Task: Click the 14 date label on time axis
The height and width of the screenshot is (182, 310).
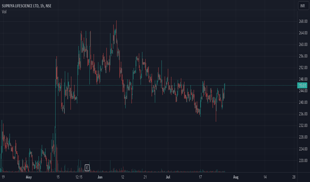Action: 265,177
